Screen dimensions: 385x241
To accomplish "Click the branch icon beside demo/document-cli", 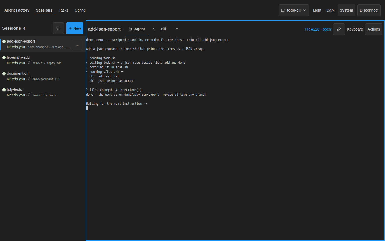I will click(30, 79).
